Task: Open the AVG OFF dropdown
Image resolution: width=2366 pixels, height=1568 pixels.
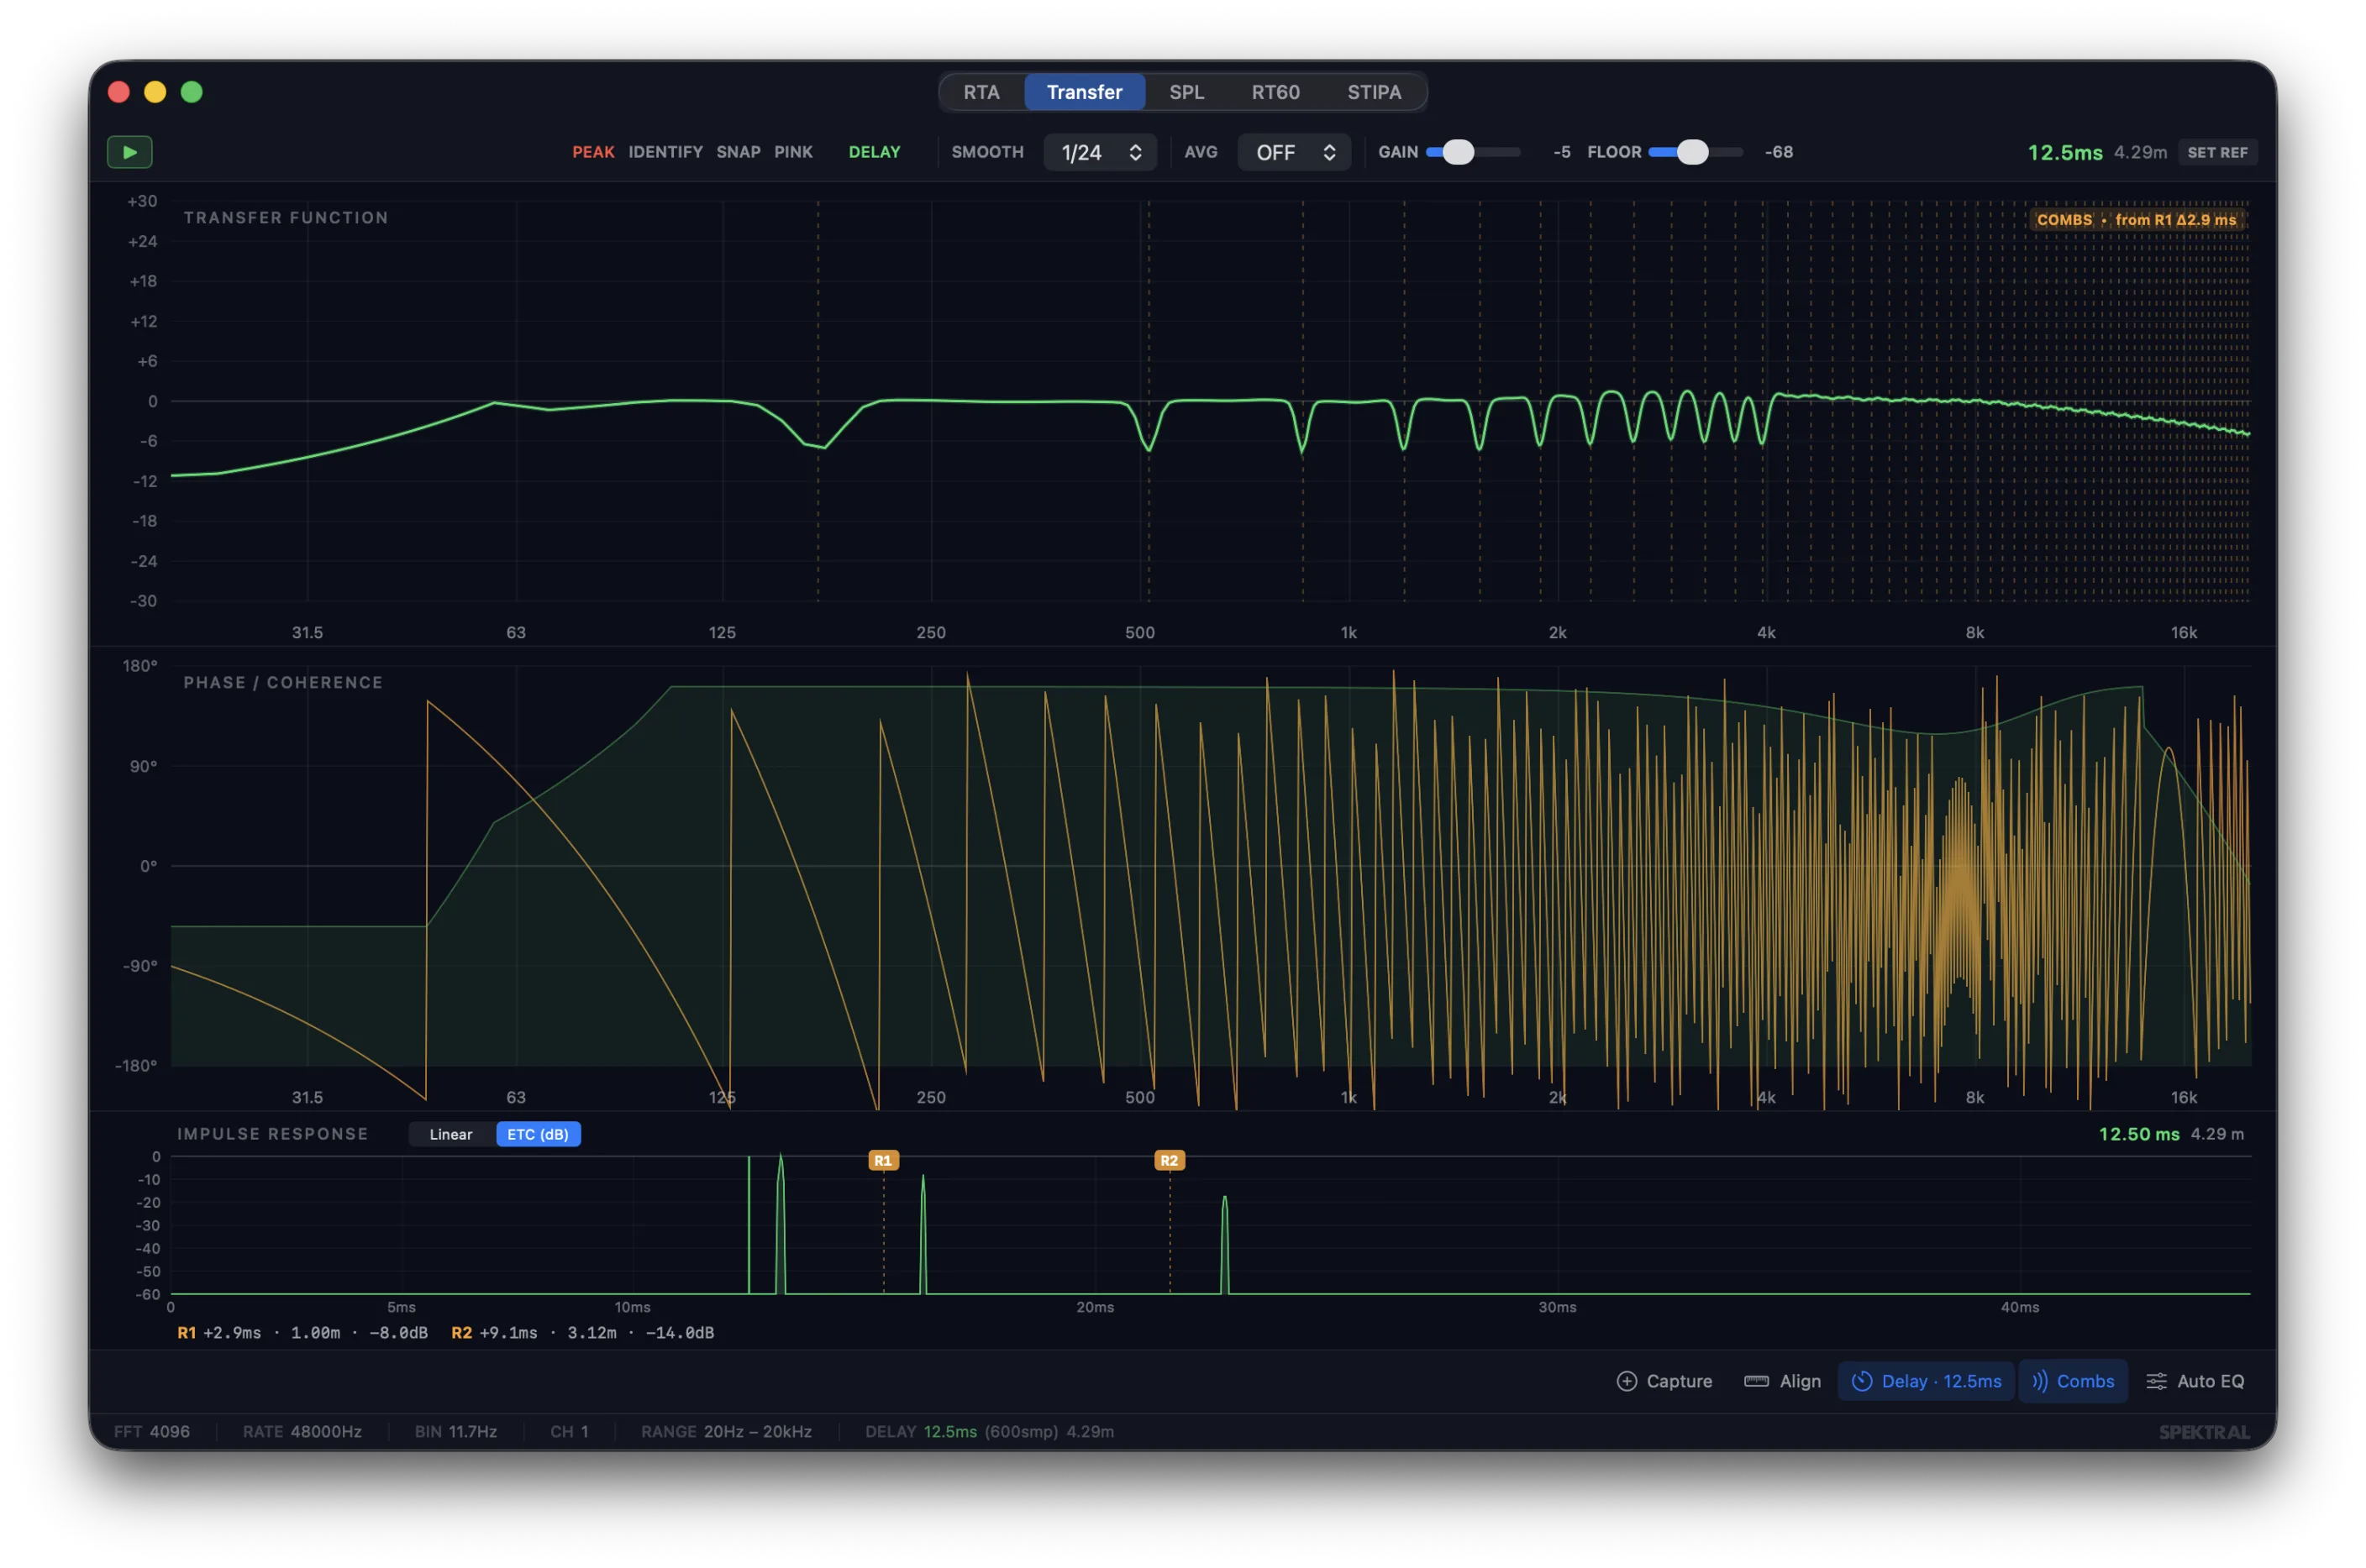Action: 1295,152
